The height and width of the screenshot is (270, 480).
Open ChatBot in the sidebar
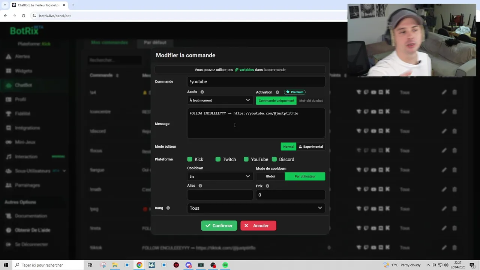point(23,85)
